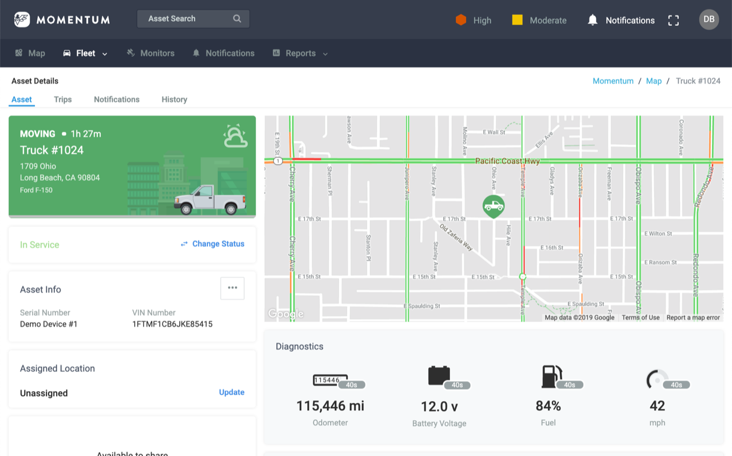Click the Asset Search input field
Screen dimensions: 732x456
coord(193,19)
